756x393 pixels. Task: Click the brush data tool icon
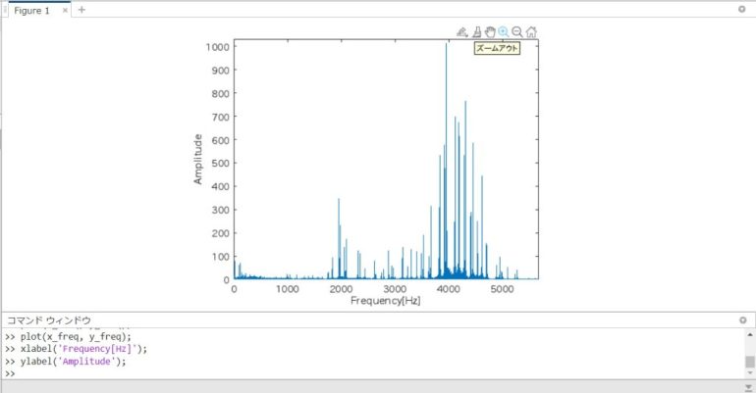coord(461,31)
